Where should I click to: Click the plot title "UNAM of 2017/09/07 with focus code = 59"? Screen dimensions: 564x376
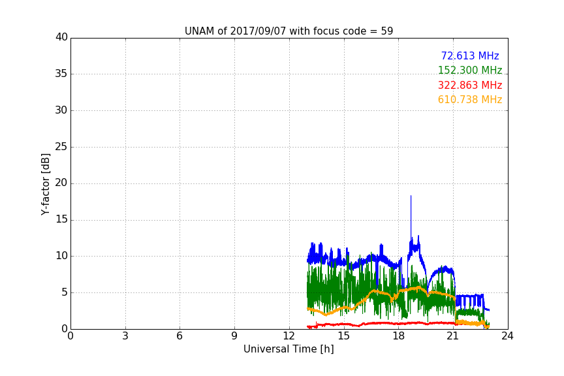point(289,31)
